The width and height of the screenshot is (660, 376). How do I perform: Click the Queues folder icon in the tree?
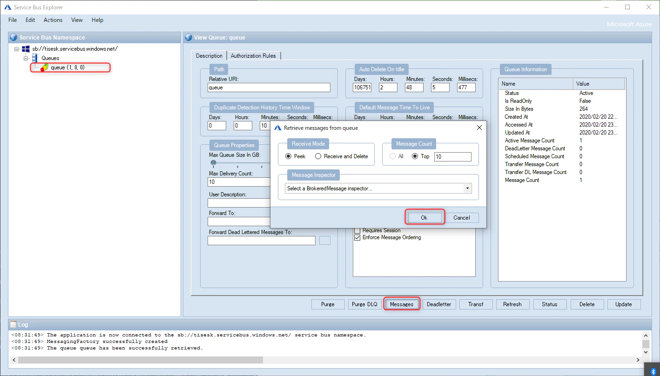[34, 58]
